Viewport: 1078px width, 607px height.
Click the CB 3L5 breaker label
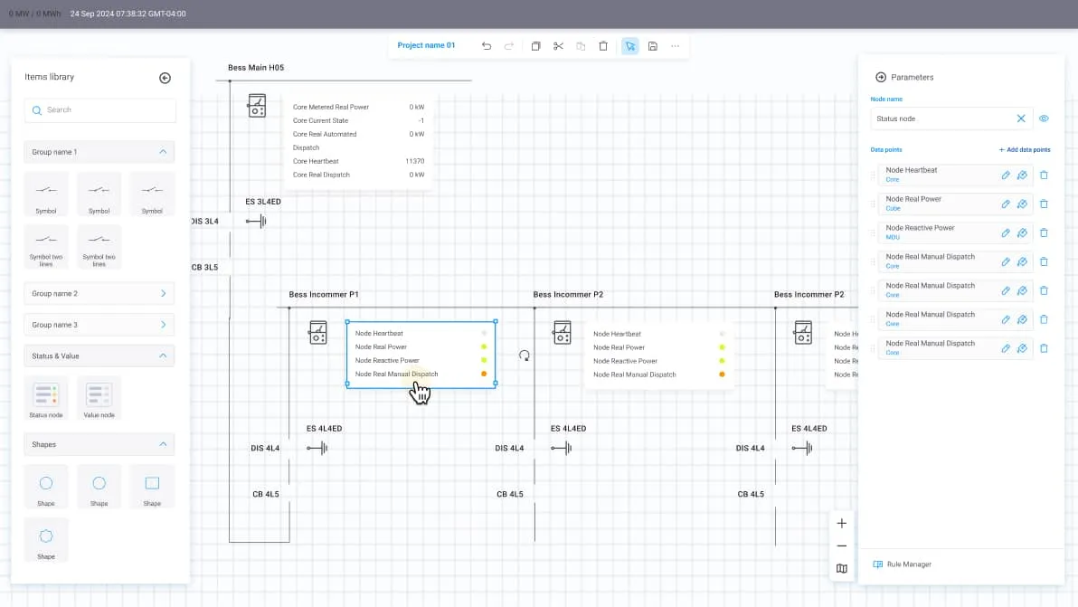(x=205, y=268)
